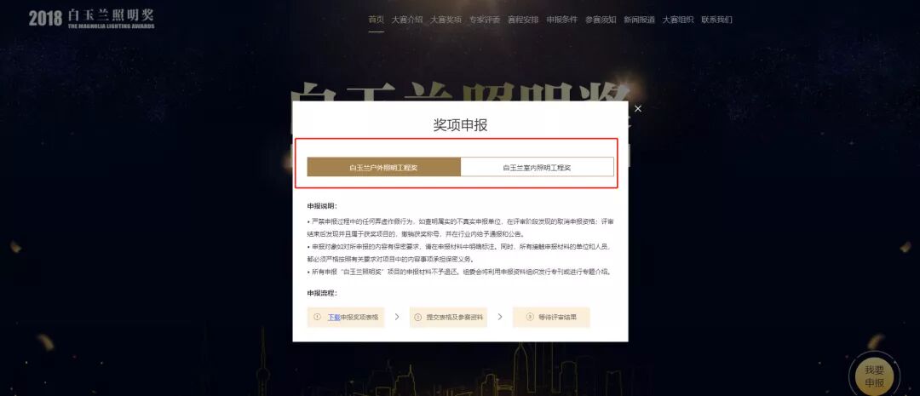Click step 2 提交表格及参赛资料 box
The image size is (920, 396).
pos(448,317)
